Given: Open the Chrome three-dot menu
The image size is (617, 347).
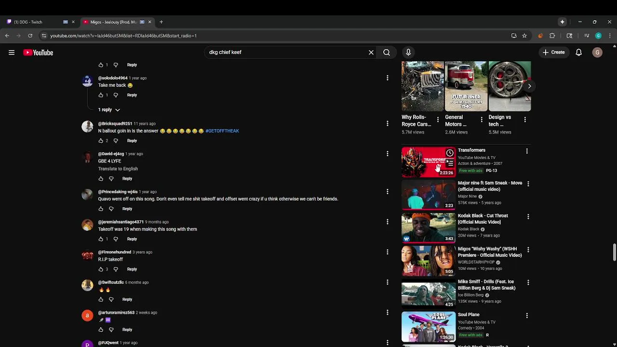Looking at the screenshot, I should 610,36.
